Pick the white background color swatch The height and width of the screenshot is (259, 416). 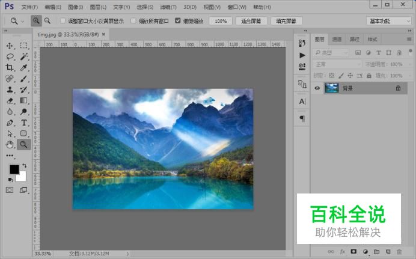22,177
